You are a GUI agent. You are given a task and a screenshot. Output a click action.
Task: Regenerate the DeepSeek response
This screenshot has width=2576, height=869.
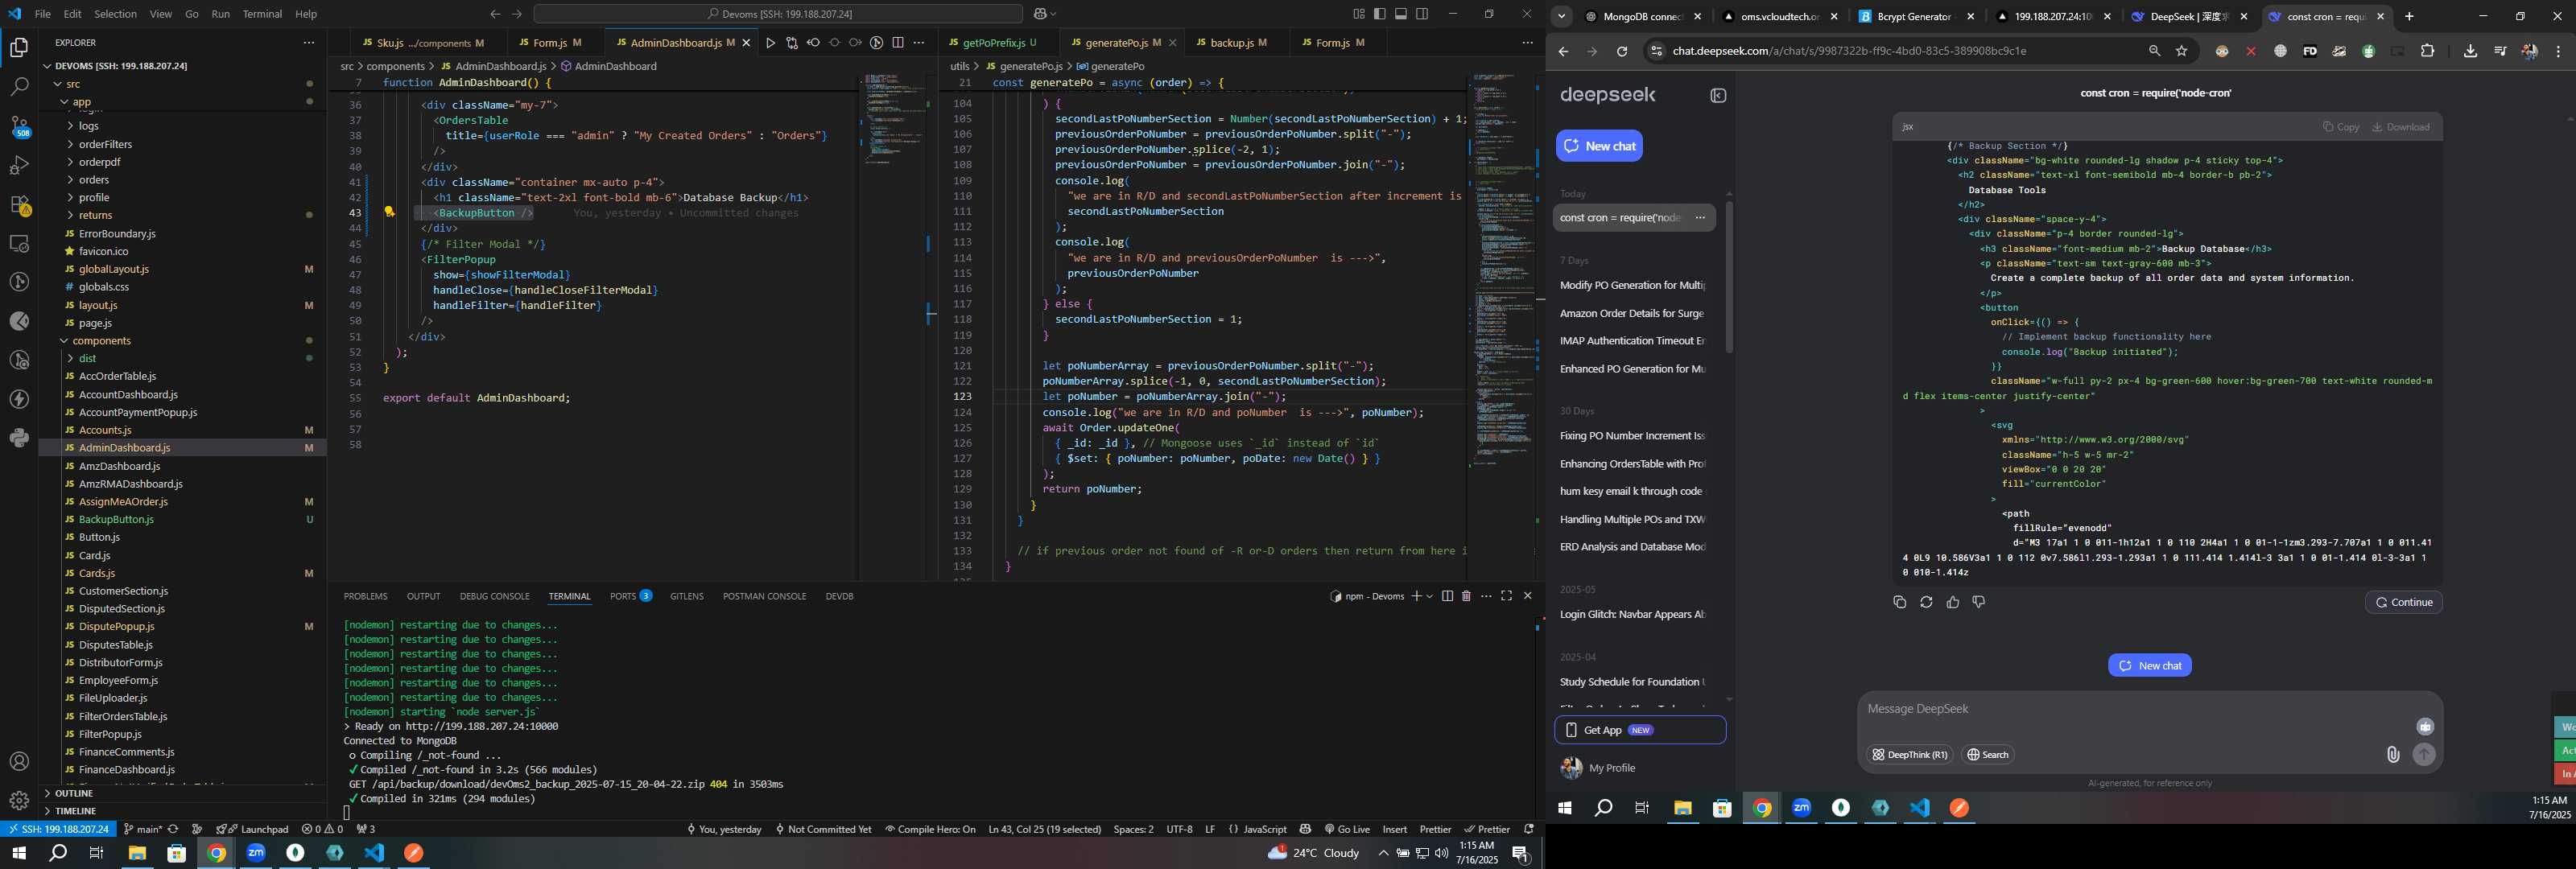1926,602
